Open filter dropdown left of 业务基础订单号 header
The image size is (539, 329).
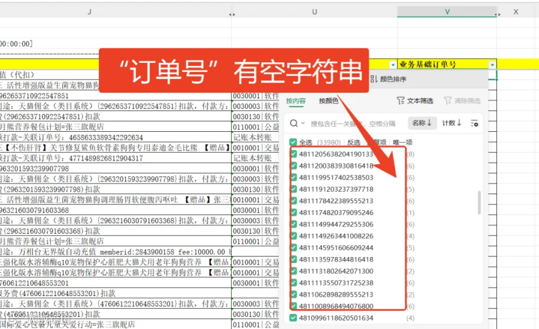pos(392,64)
